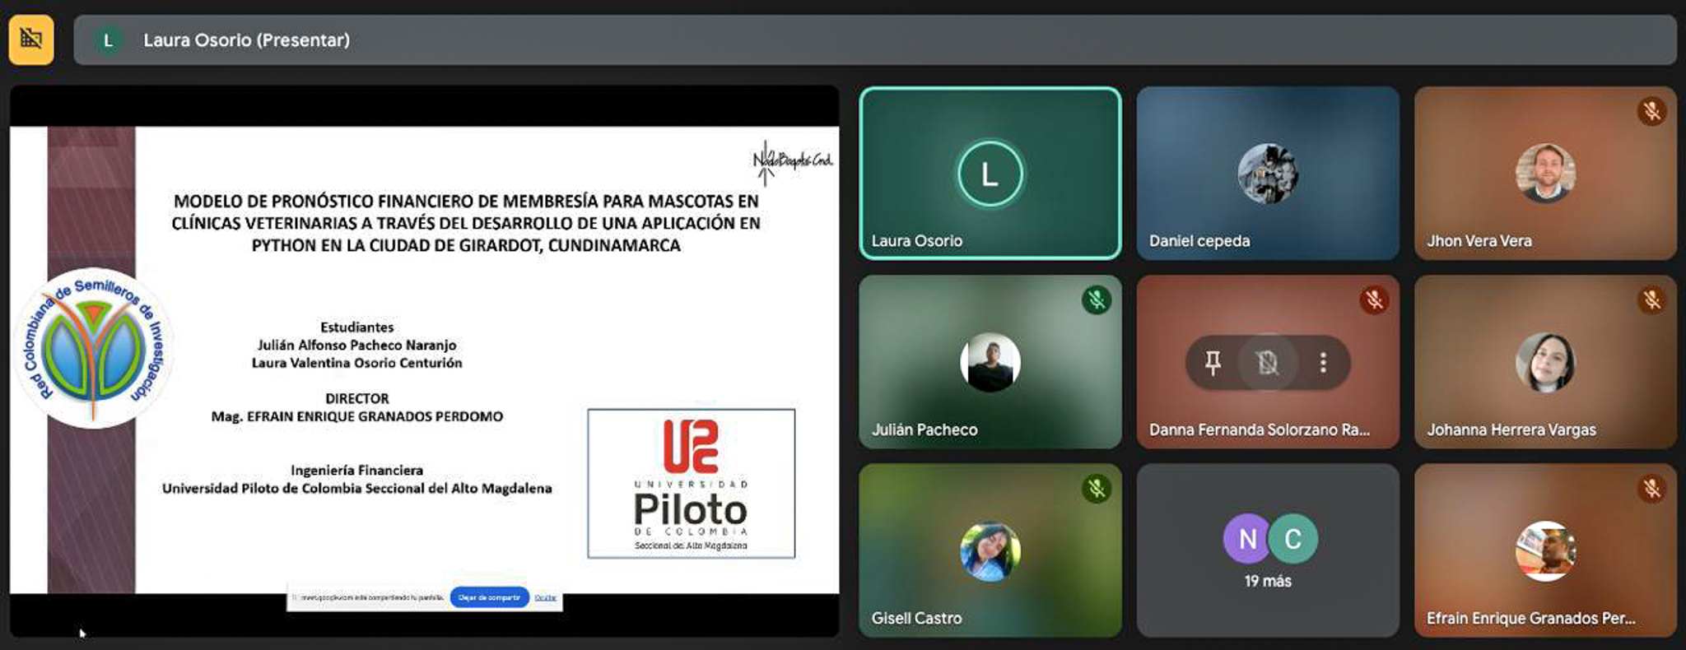This screenshot has height=650, width=1686.
Task: Select Daniel cepeda's participant tile
Action: 1268,174
